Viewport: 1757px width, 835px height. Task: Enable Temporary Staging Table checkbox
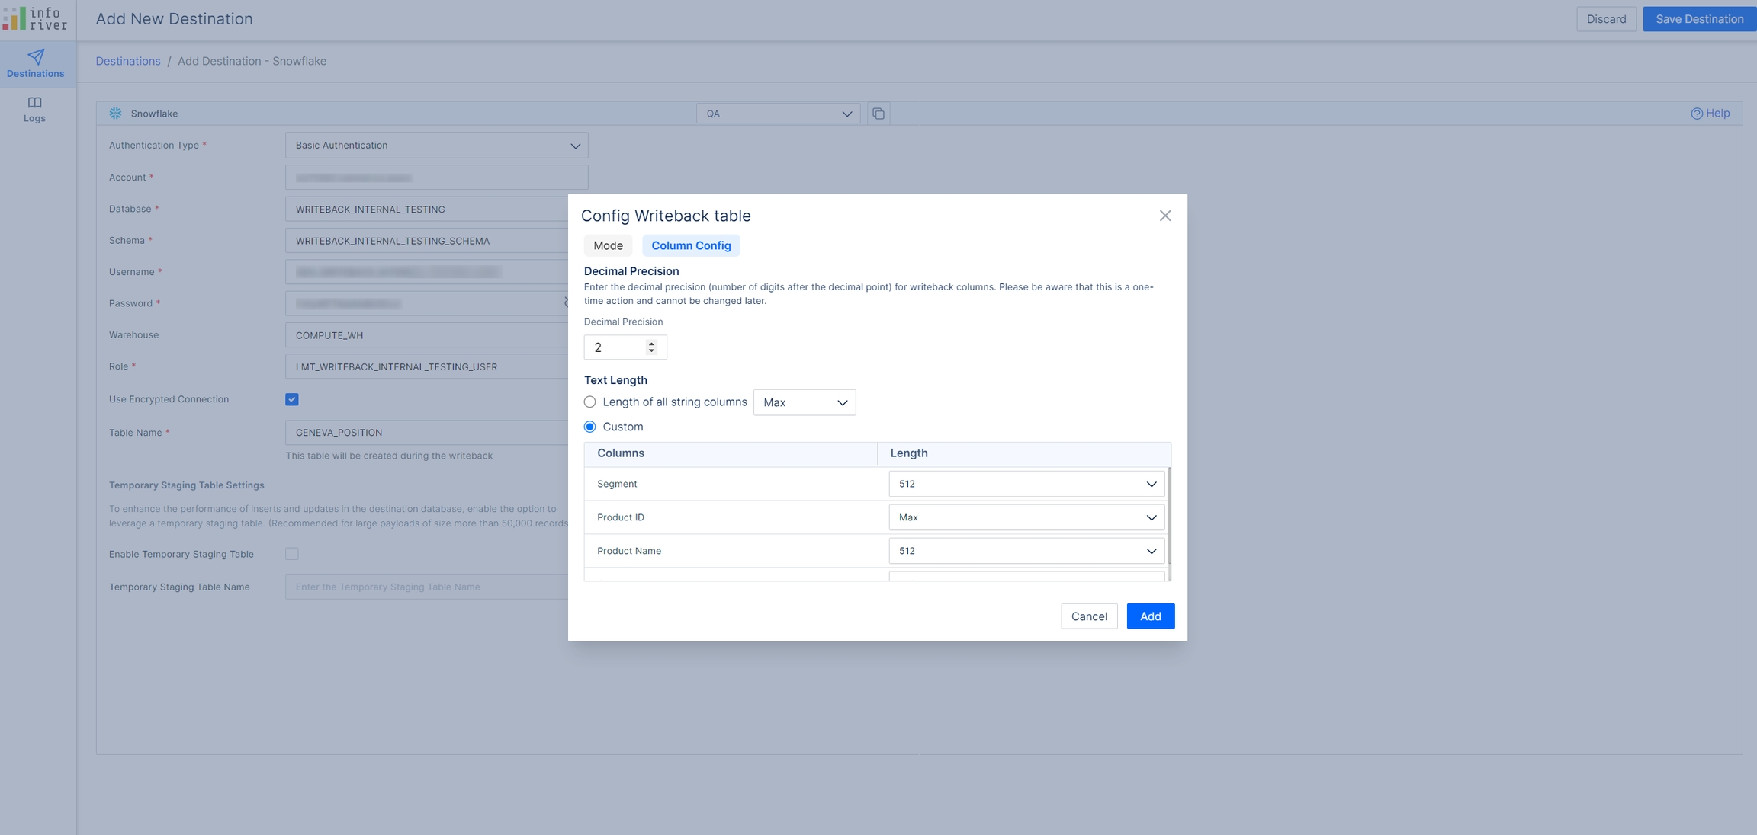[x=292, y=554]
